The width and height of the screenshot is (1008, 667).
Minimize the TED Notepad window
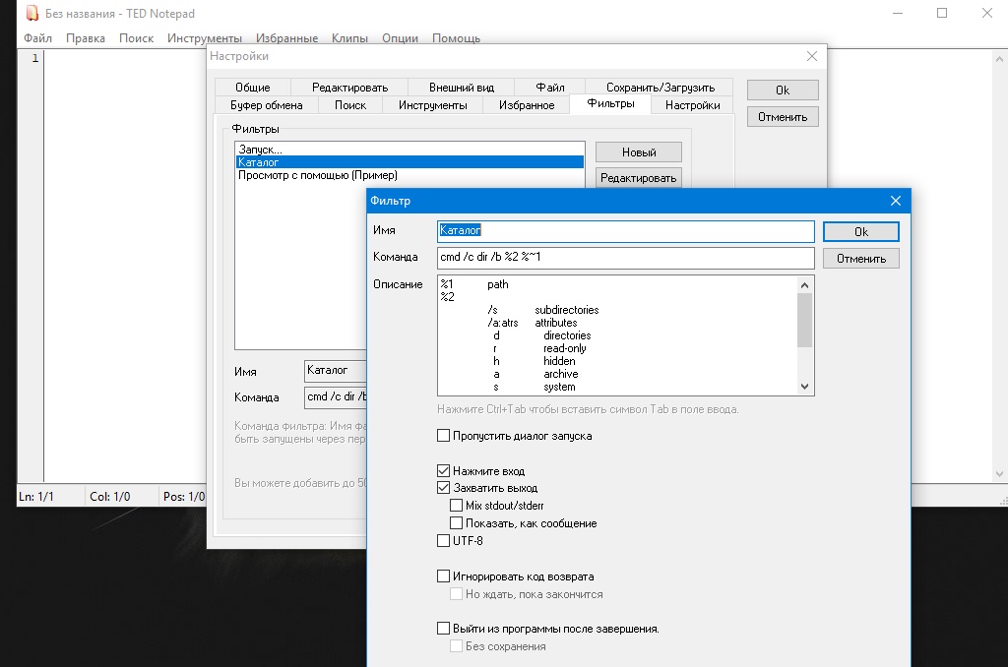[898, 13]
